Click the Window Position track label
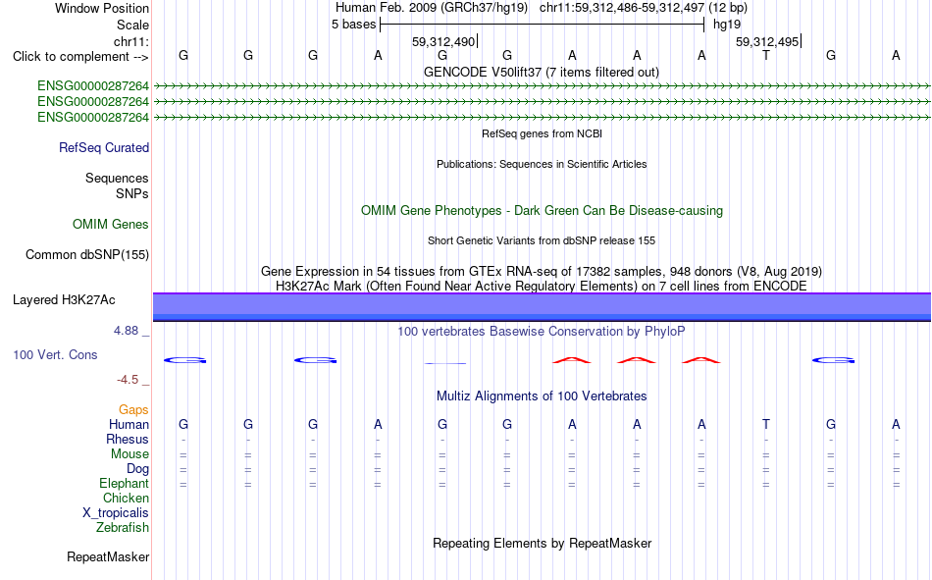 pos(102,8)
